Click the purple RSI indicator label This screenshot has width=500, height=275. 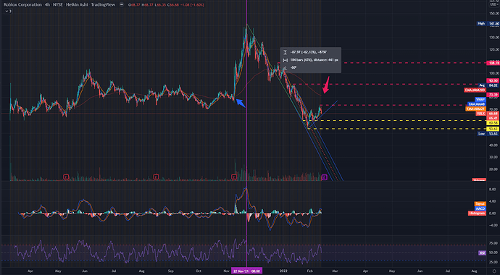point(482,253)
